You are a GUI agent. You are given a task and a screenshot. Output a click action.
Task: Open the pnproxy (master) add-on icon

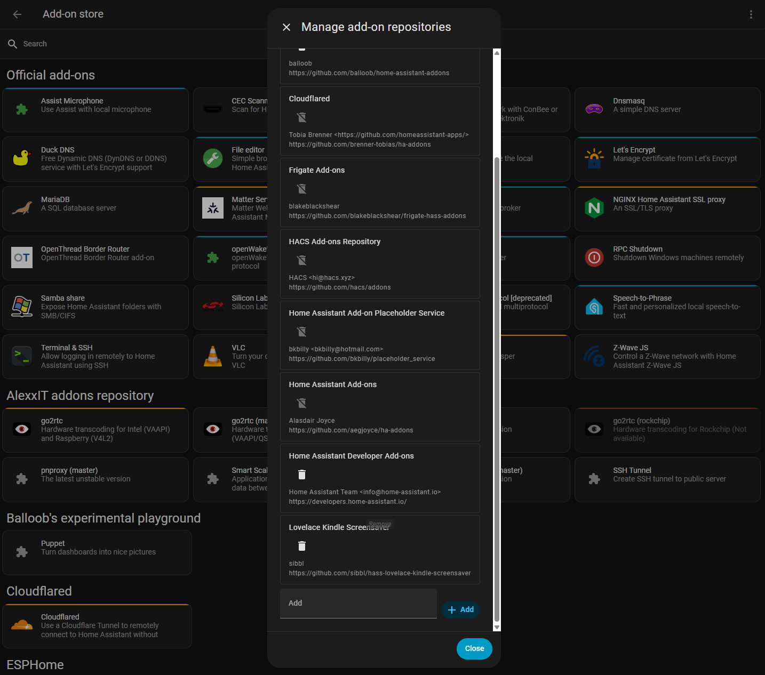pos(22,479)
